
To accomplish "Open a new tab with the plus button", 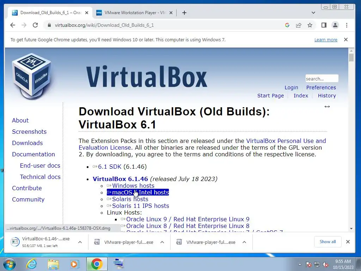I will [x=184, y=13].
